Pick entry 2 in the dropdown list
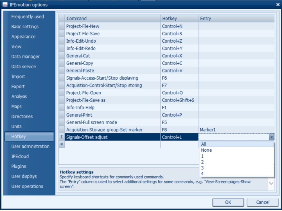Screen dimensions: 282x211 pos(236,162)
